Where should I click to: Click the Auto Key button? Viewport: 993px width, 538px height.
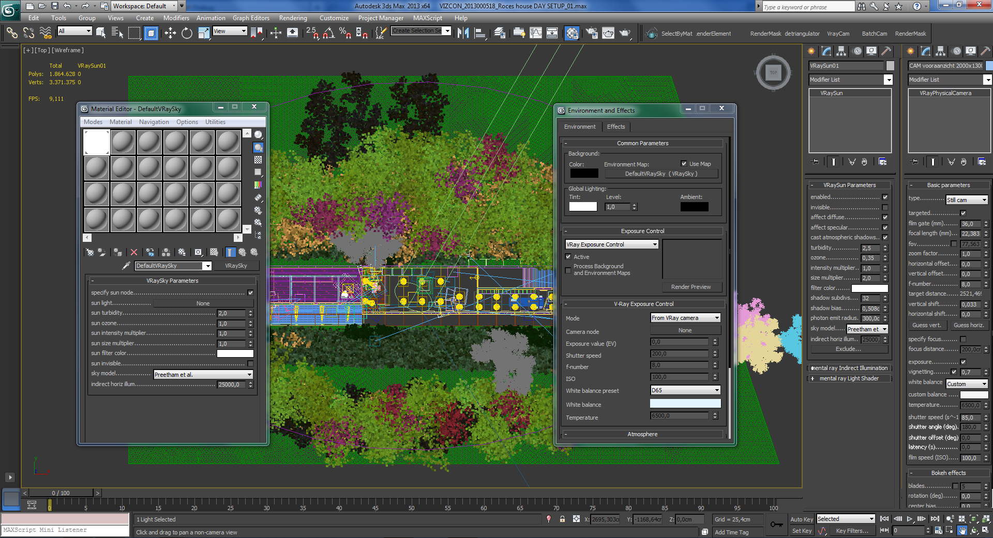click(801, 519)
